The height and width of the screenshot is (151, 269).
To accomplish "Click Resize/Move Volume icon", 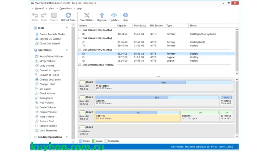I will tap(37, 56).
